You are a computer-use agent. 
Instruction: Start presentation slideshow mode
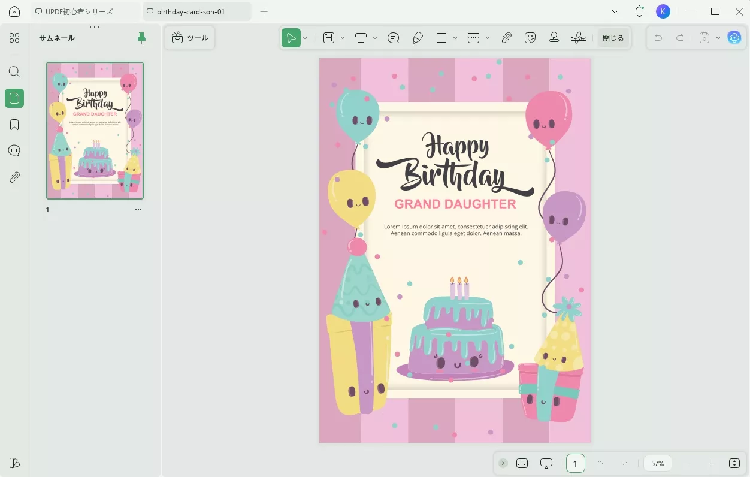coord(546,463)
